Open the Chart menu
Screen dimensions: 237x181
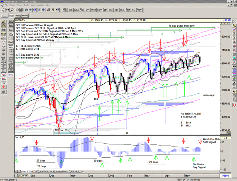coord(19,5)
